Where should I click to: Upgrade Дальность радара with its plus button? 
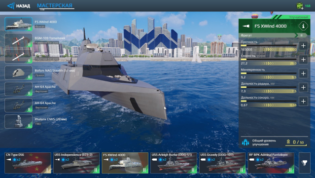click(303, 87)
